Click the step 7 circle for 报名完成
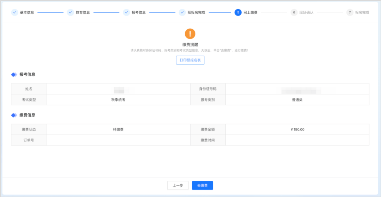The height and width of the screenshot is (198, 382). [350, 12]
